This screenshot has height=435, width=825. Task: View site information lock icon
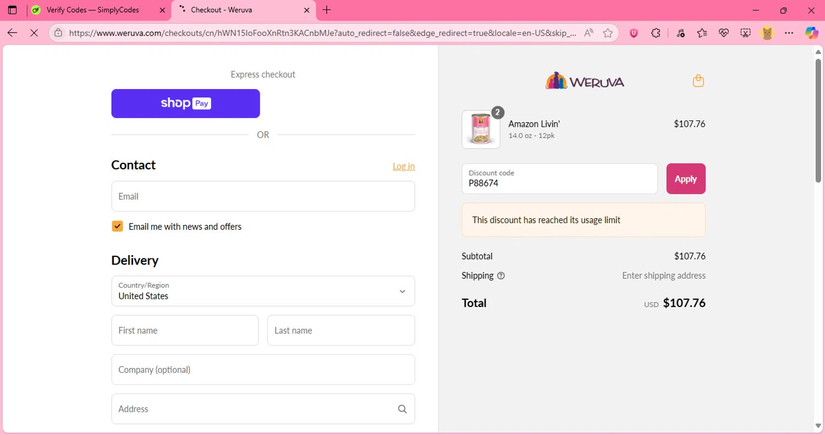pos(58,33)
